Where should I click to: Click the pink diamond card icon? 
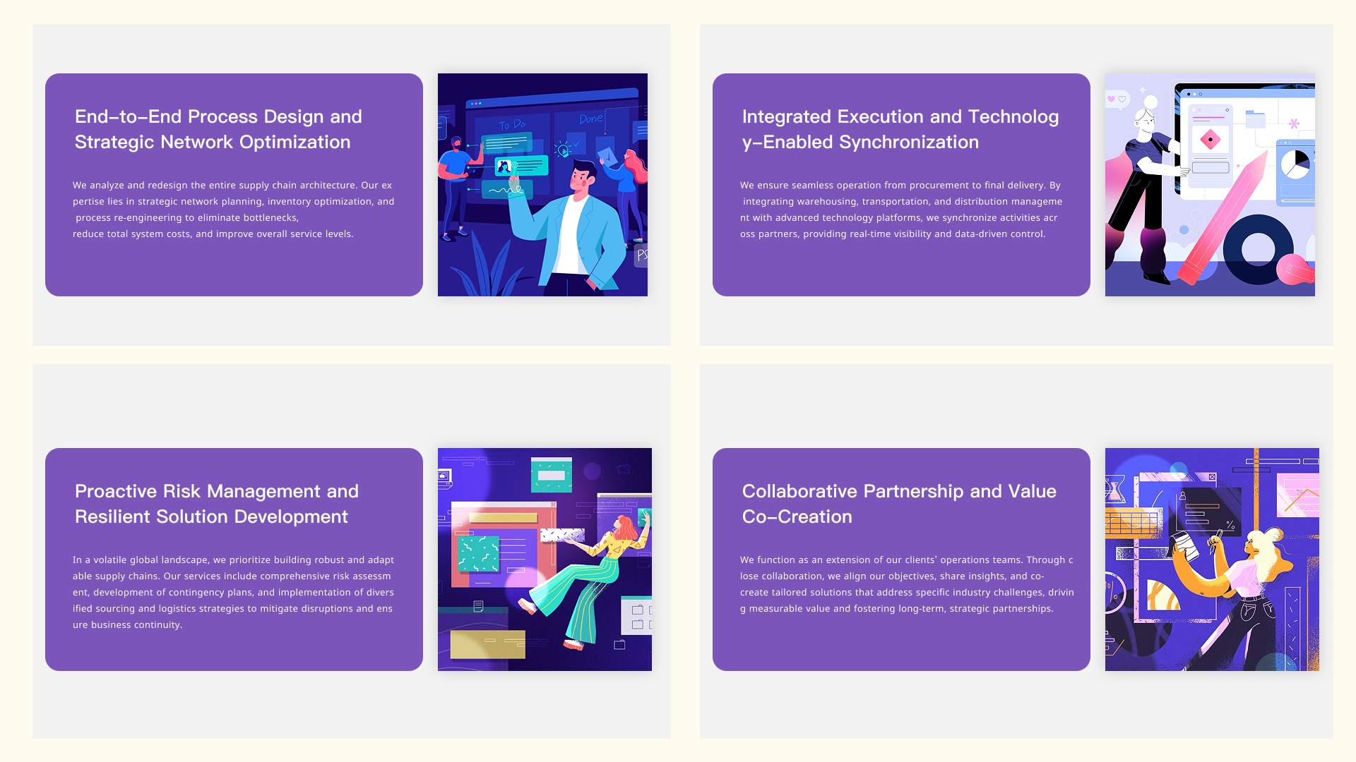pos(1210,140)
